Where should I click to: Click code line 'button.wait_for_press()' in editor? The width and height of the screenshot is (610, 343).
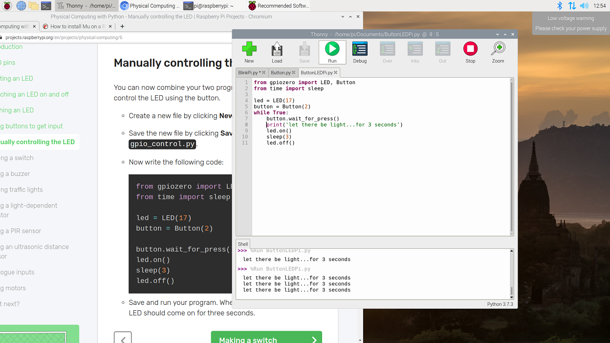(x=303, y=119)
